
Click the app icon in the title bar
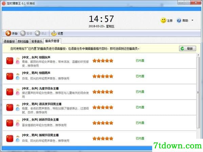click(x=4, y=3)
